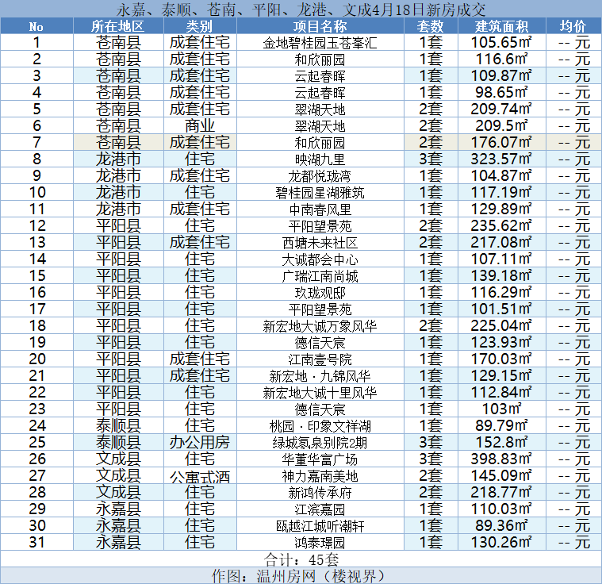Screen dimensions: 602x584
Task: Click the 套数 column header
Action: (431, 26)
